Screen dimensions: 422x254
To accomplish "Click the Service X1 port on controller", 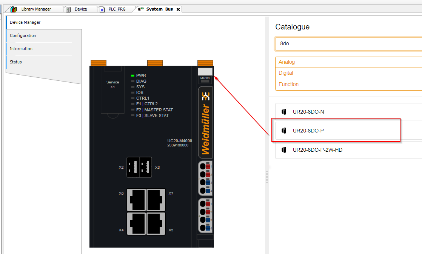I will point(112,90).
